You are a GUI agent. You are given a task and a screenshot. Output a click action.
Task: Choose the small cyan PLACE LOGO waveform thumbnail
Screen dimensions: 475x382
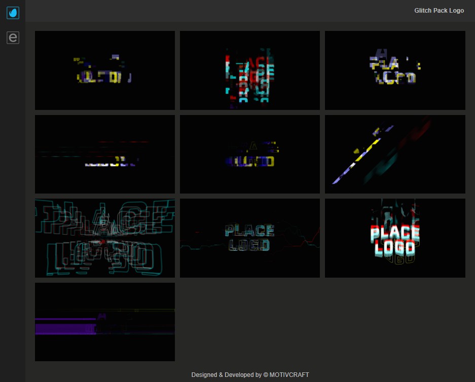point(249,238)
